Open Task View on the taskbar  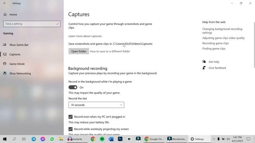click(24, 139)
